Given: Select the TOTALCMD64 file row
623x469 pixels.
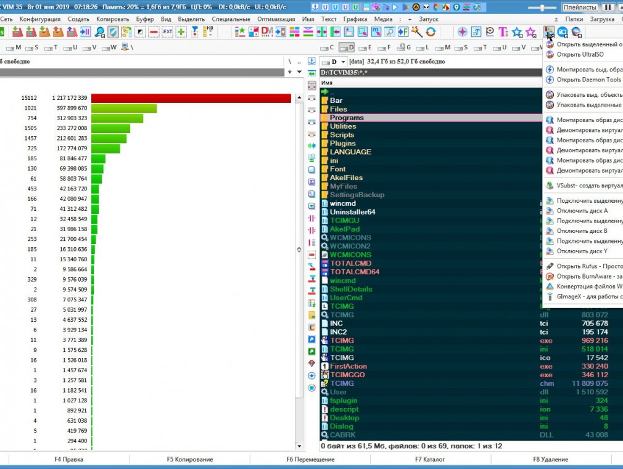Looking at the screenshot, I should click(431, 272).
